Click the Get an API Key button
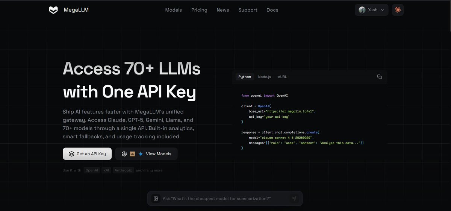The height and width of the screenshot is (211, 451). (87, 154)
